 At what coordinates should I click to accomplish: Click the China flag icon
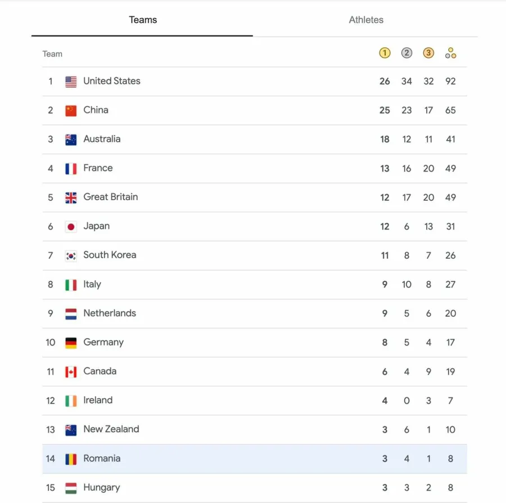tap(71, 110)
